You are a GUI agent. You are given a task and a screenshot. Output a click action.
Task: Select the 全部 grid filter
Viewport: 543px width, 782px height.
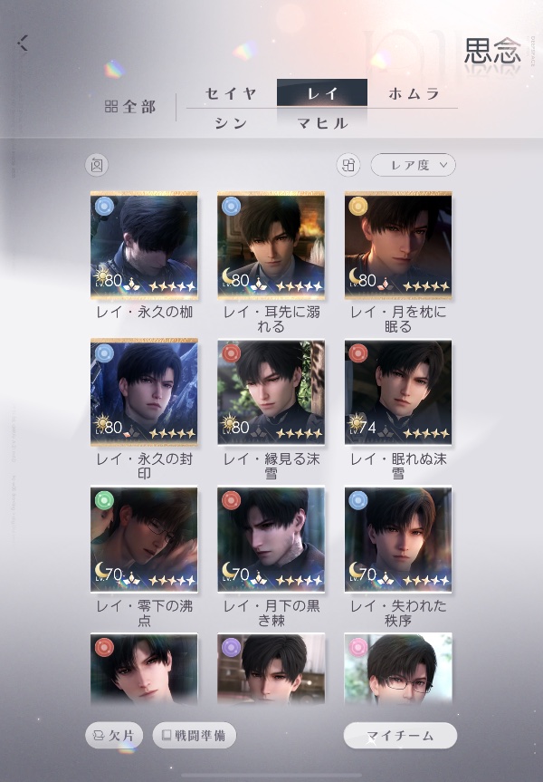[130, 106]
